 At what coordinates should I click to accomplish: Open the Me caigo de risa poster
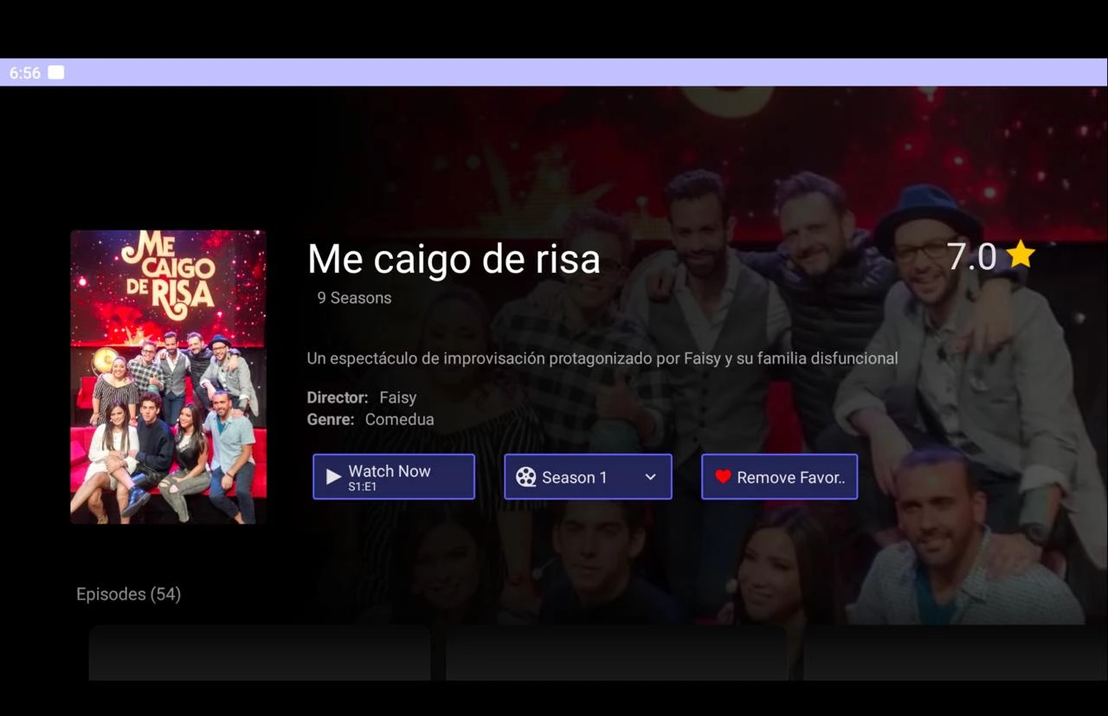[x=168, y=377]
